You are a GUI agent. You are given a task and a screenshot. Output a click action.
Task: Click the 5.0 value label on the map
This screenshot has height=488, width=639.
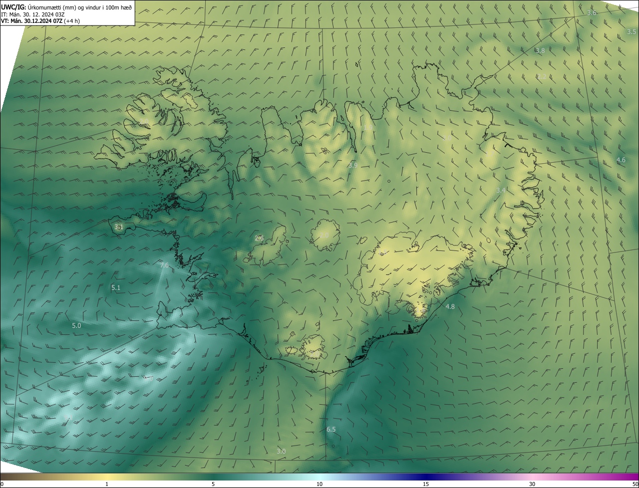pyautogui.click(x=76, y=325)
